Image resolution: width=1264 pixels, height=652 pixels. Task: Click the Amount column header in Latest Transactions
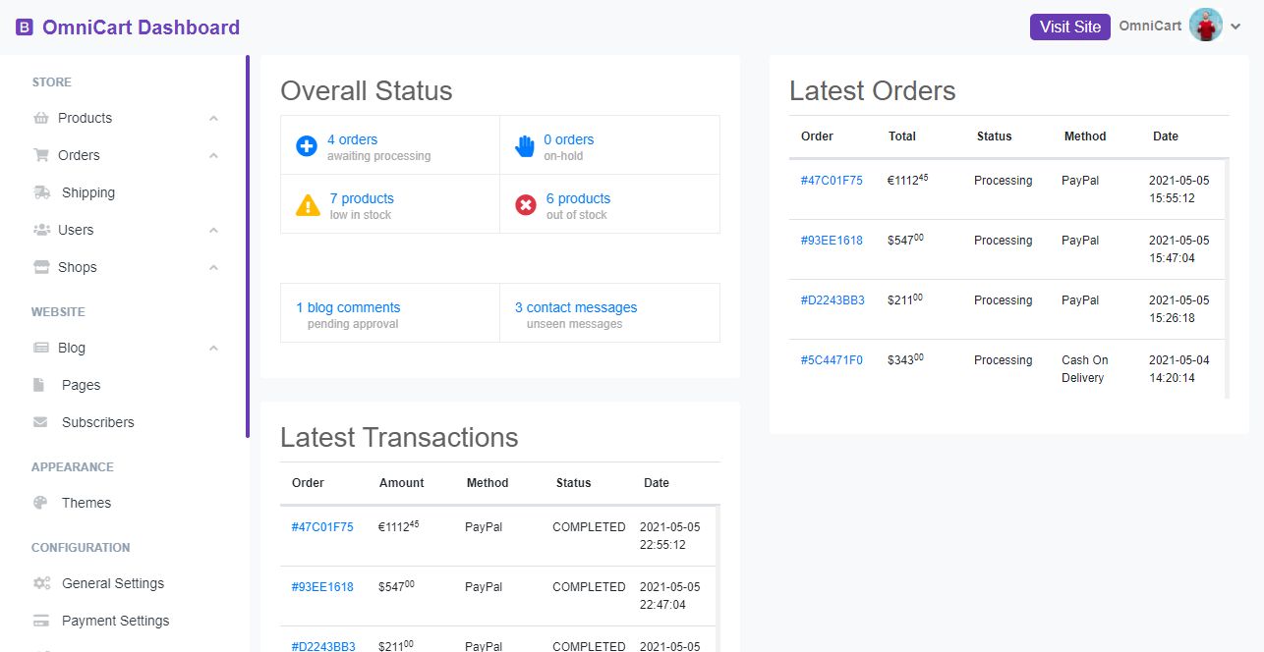[401, 483]
